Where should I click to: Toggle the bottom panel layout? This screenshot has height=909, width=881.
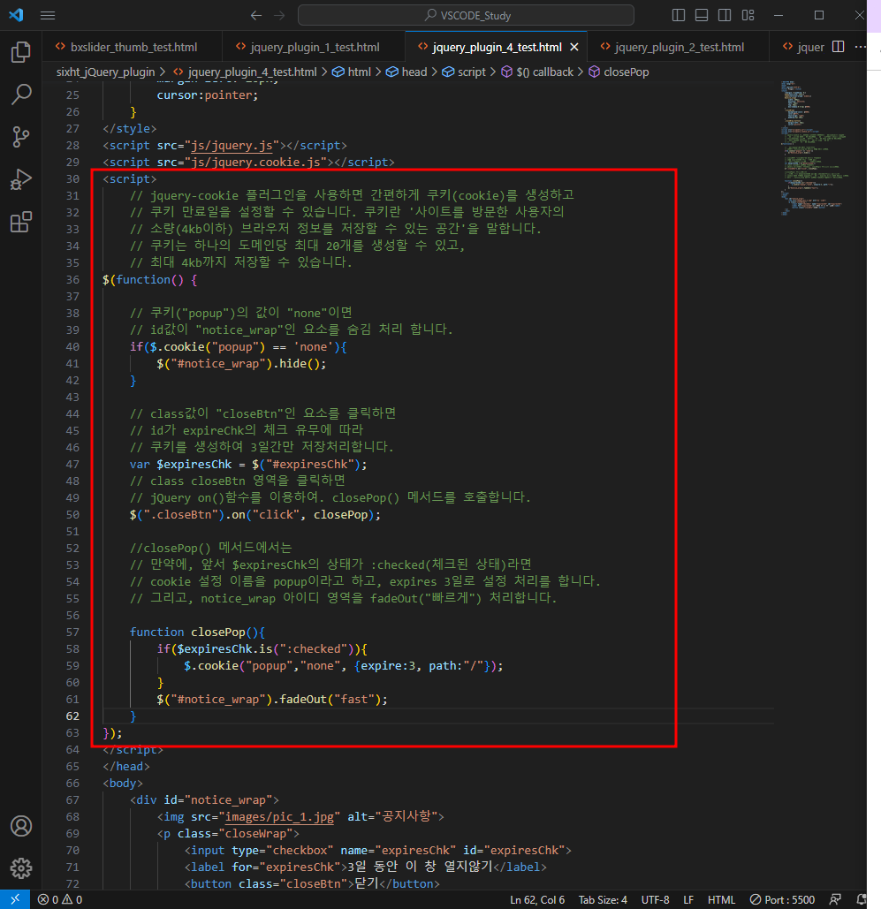[x=702, y=15]
